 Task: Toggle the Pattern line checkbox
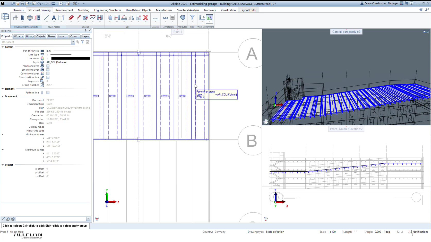click(x=48, y=93)
